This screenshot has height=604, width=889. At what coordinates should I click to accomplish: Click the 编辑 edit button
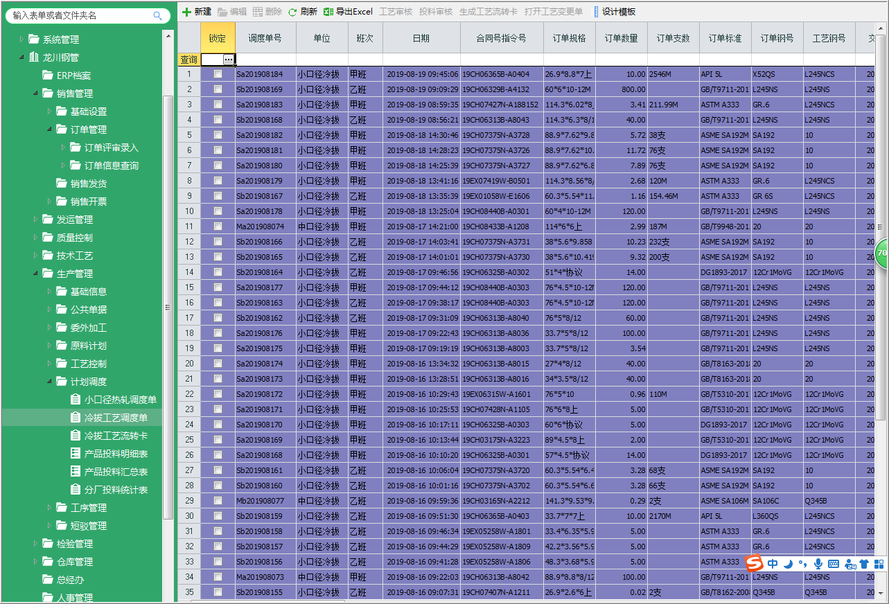coord(232,12)
